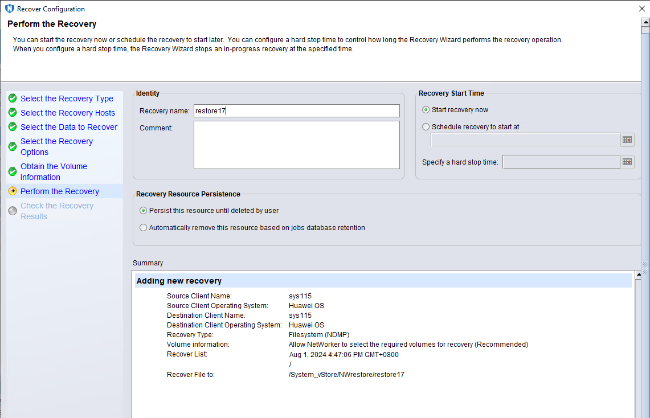The width and height of the screenshot is (650, 418).
Task: Click yellow arrow icon beside Perform the Recovery
Action: click(13, 191)
